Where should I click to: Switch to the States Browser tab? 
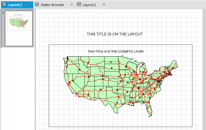point(52,5)
